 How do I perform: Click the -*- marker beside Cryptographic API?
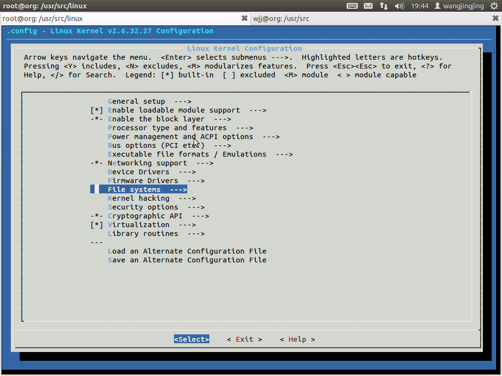point(97,216)
